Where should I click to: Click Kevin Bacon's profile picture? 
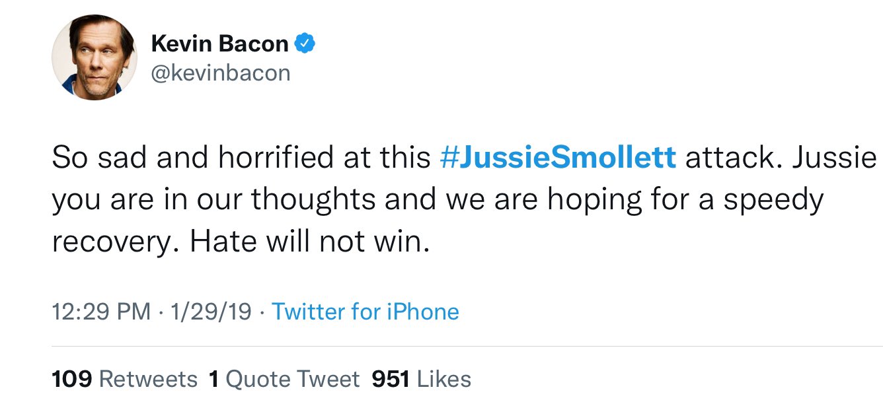tap(95, 57)
